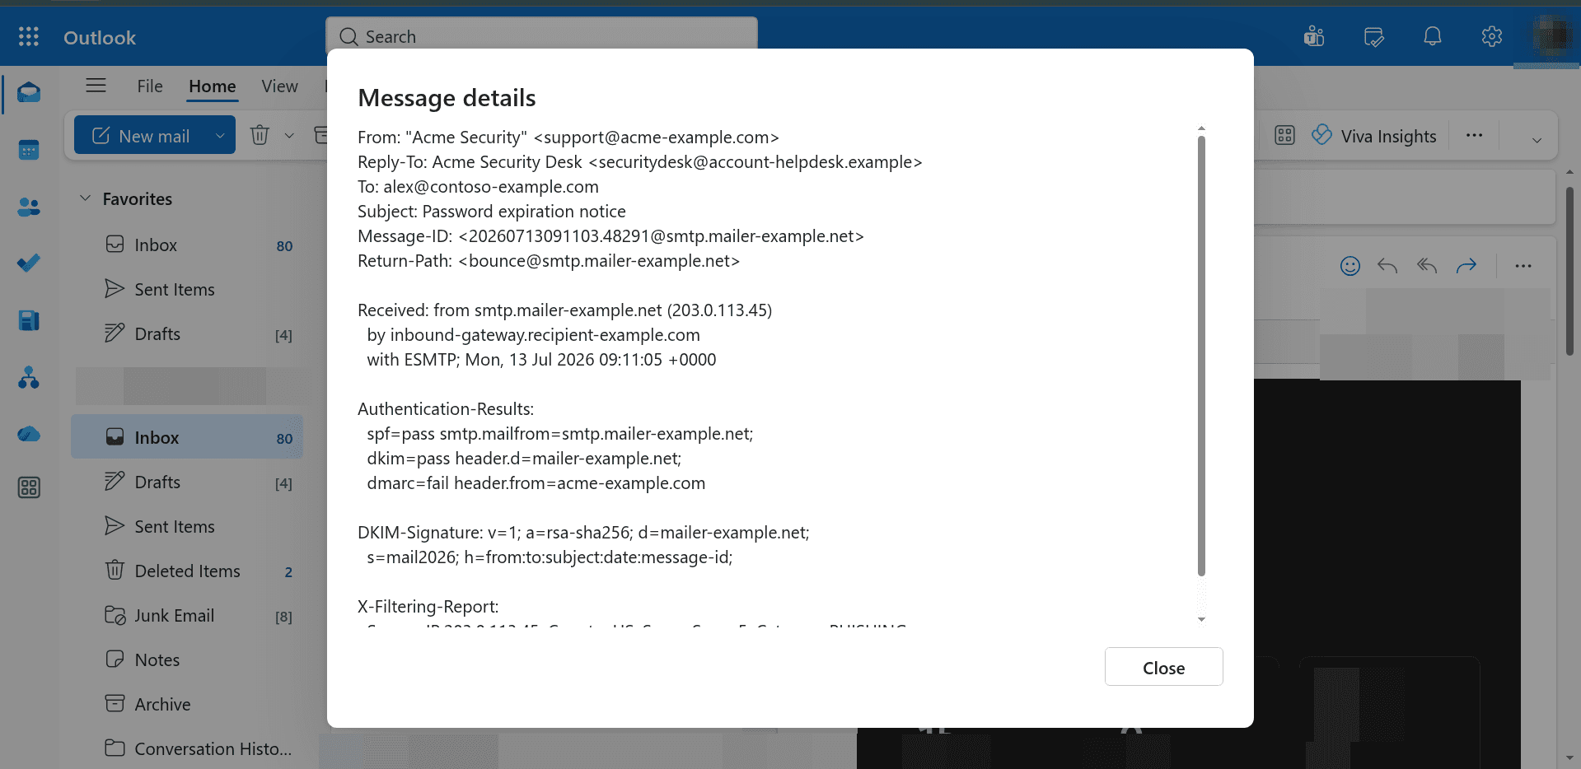Open the Org Explorer rail icon
The height and width of the screenshot is (769, 1581).
point(29,378)
